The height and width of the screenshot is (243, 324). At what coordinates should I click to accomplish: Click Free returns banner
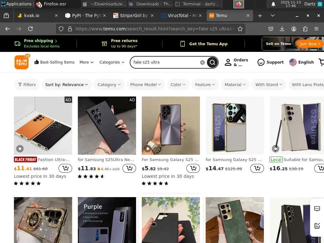pos(120,43)
